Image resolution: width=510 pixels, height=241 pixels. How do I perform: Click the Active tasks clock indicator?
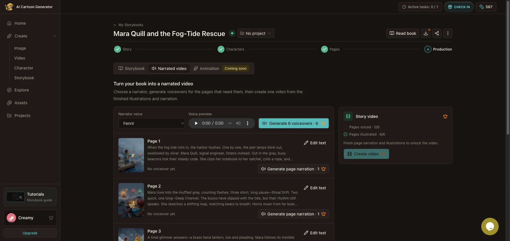point(420,7)
